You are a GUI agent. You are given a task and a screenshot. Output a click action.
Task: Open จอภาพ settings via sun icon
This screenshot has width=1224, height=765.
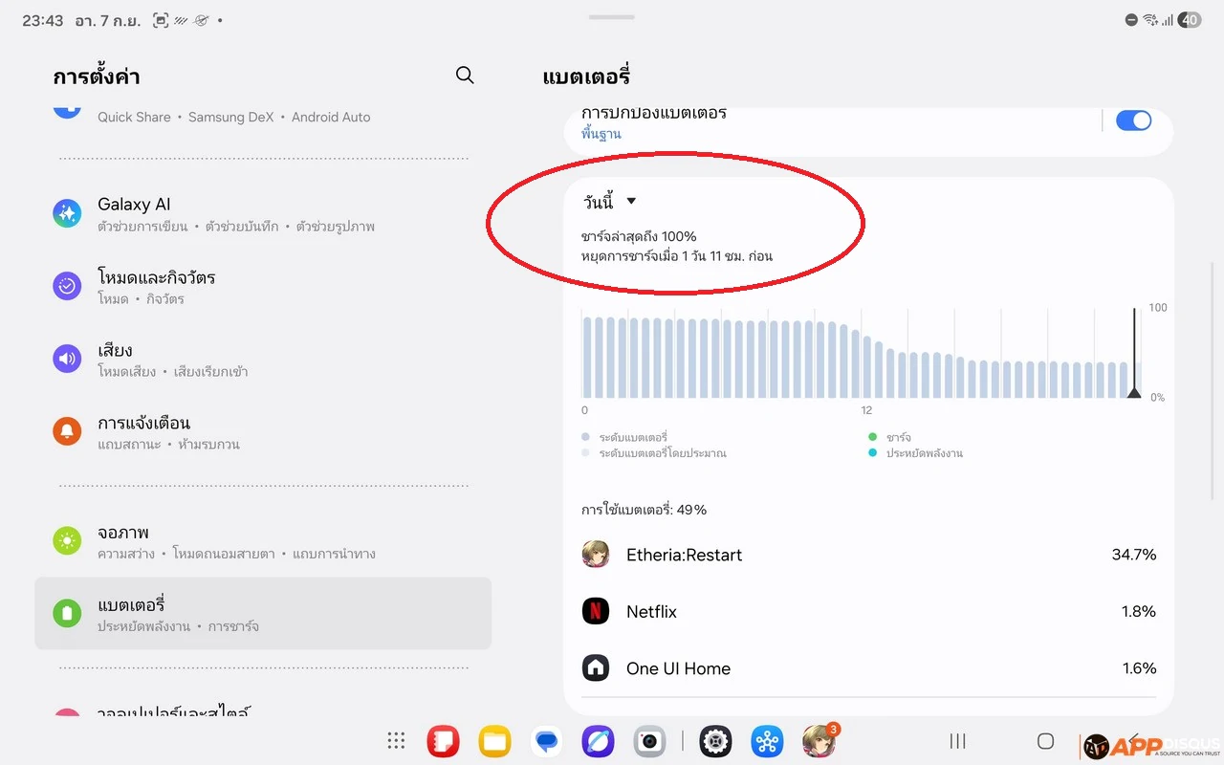click(67, 541)
